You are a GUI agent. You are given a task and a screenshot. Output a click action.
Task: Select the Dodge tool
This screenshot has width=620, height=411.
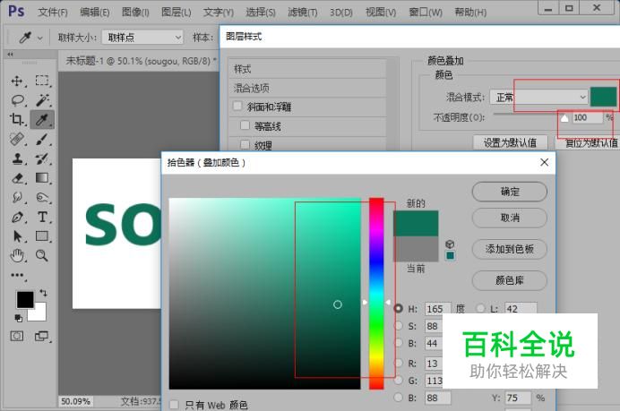coord(42,197)
